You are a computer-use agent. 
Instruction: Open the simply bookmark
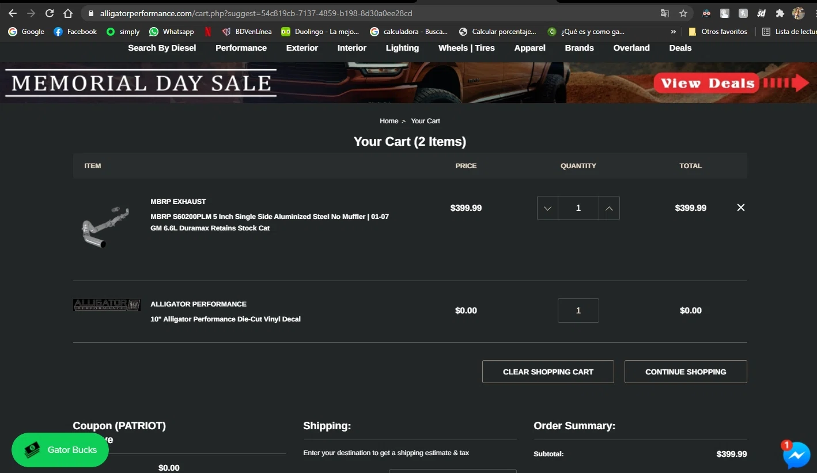123,32
